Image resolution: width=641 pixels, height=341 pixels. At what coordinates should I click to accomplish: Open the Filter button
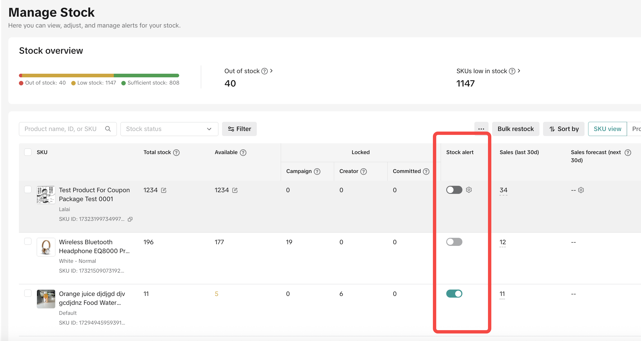[239, 129]
